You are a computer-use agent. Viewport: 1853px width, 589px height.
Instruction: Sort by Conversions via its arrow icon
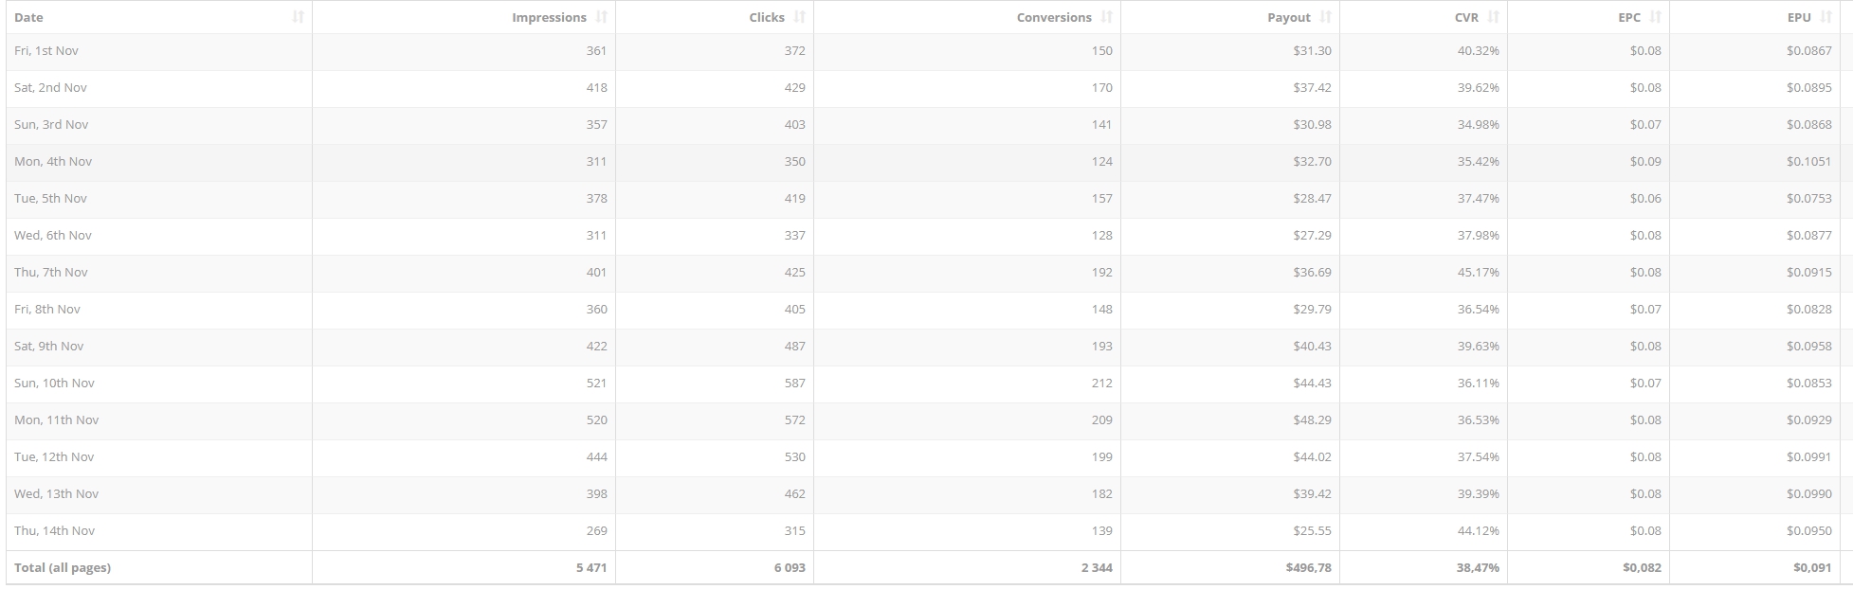[1107, 17]
